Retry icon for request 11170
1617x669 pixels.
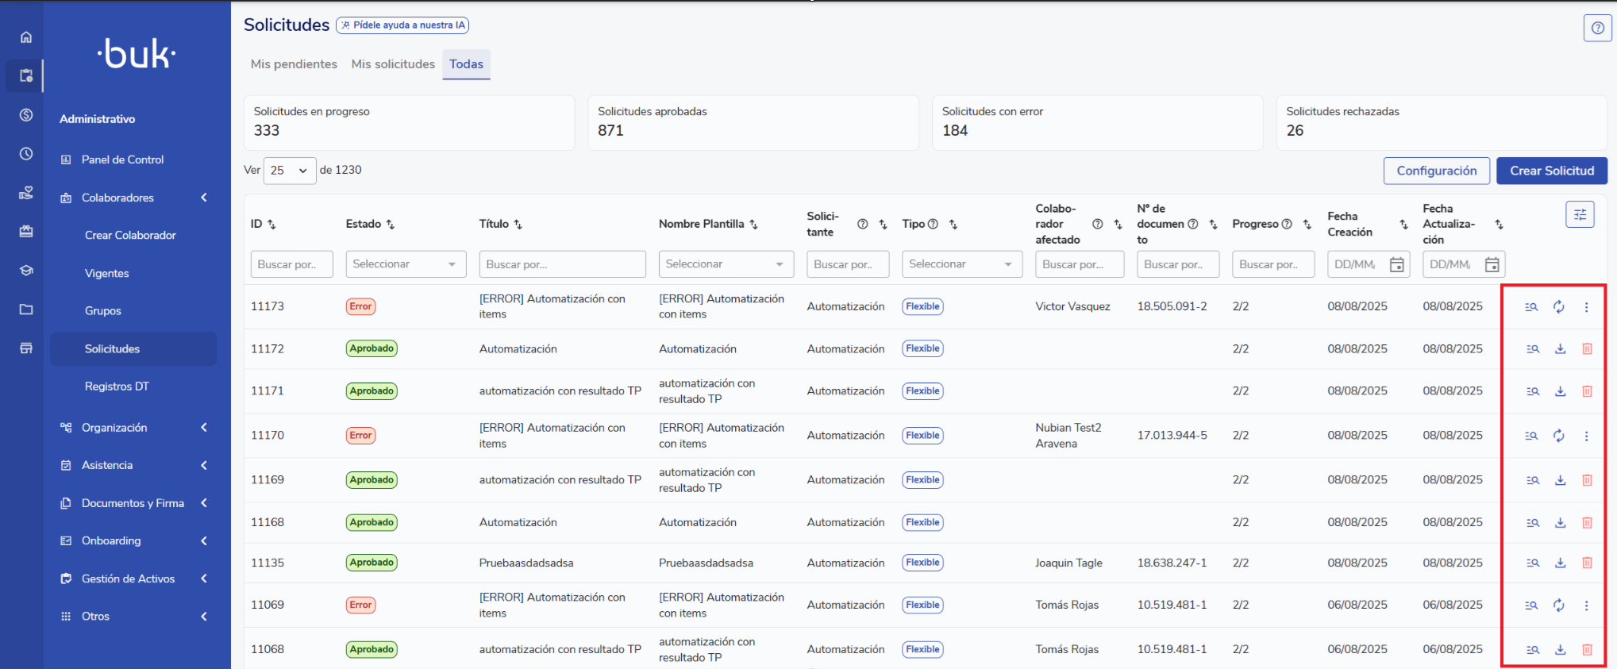pyautogui.click(x=1559, y=436)
